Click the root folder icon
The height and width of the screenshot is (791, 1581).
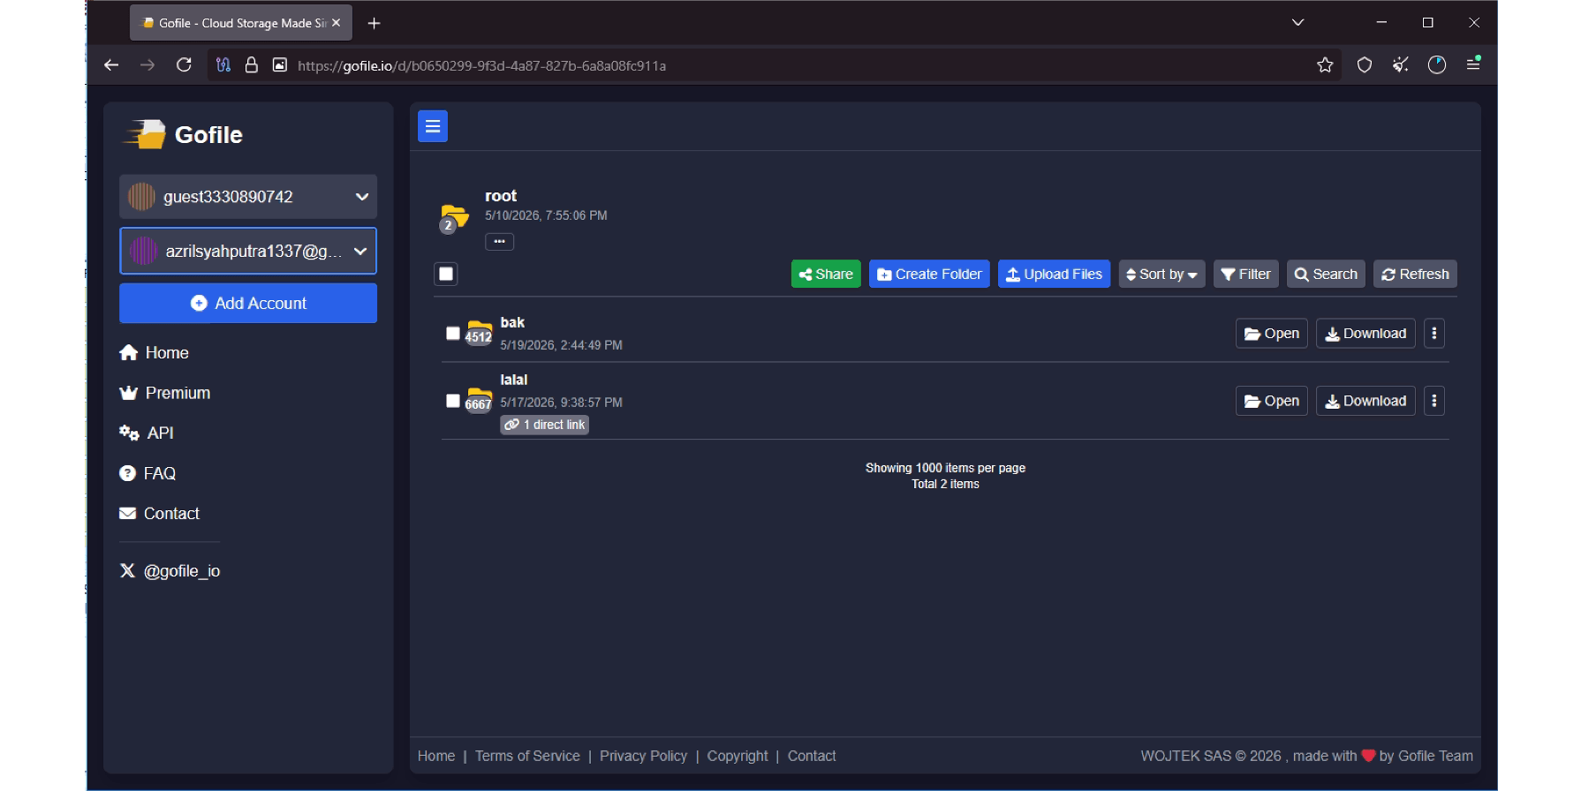pos(454,217)
